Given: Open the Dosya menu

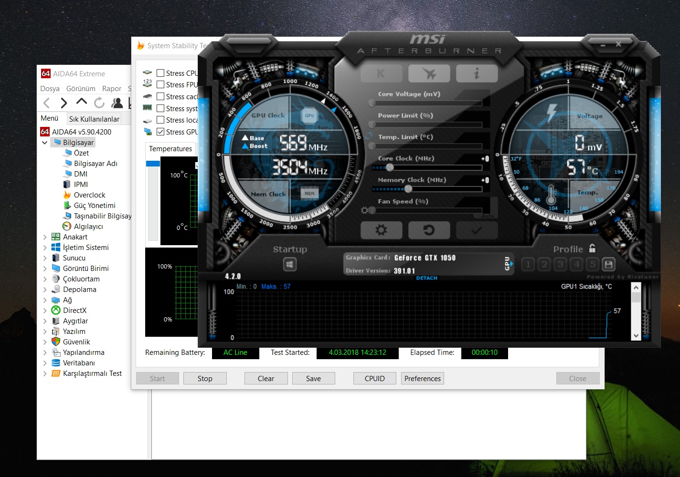Looking at the screenshot, I should click(x=50, y=89).
